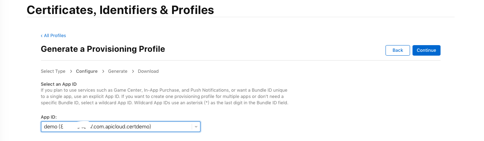Click the Select an App ID heading

coord(59,84)
